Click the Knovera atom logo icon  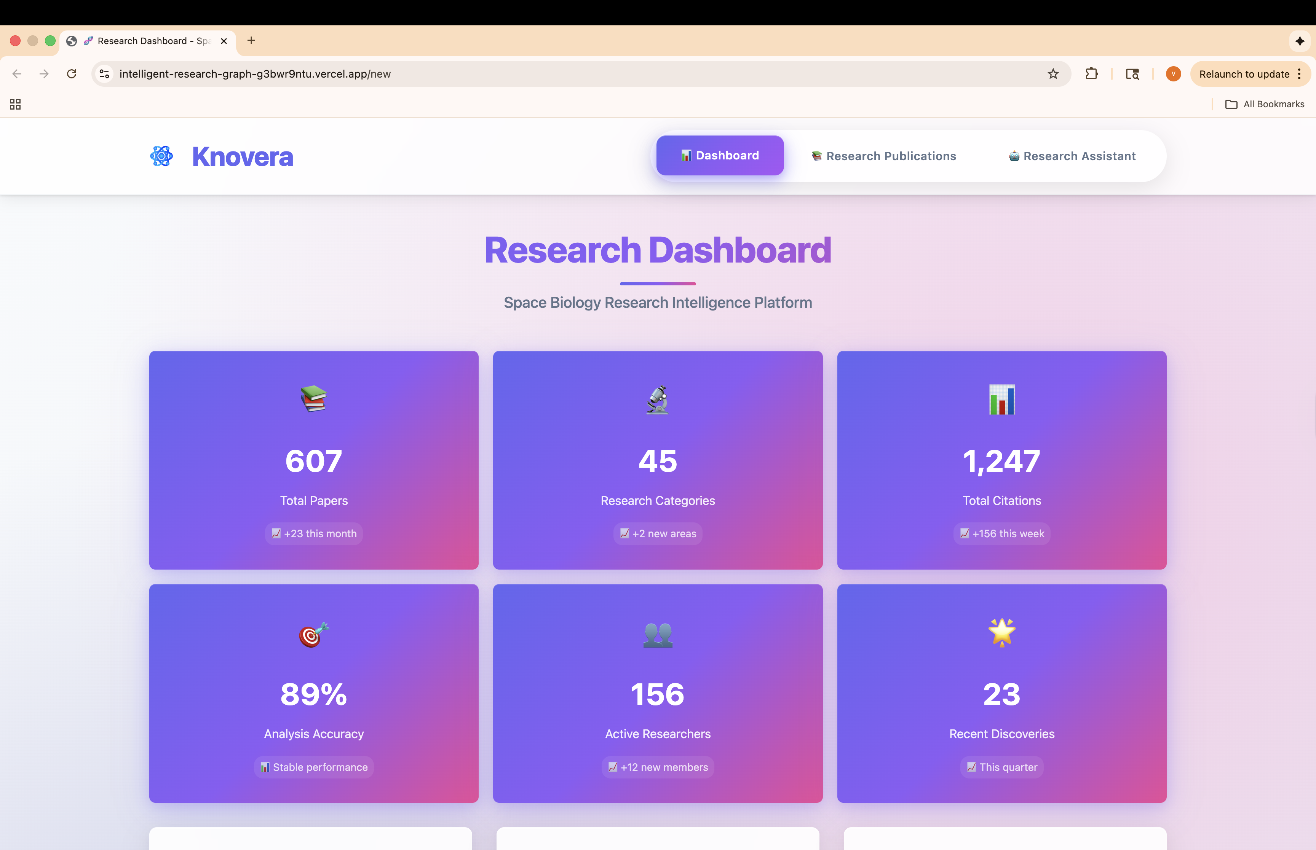[161, 156]
